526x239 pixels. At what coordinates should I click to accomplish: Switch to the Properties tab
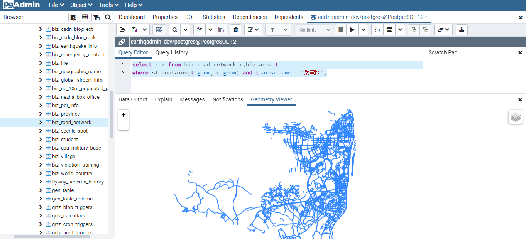tap(165, 17)
